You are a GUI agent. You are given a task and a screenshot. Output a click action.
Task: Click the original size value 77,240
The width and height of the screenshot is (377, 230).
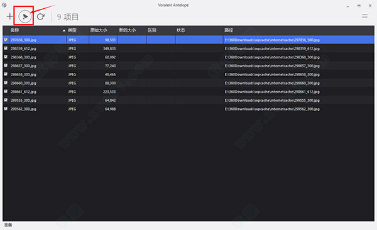pos(110,66)
